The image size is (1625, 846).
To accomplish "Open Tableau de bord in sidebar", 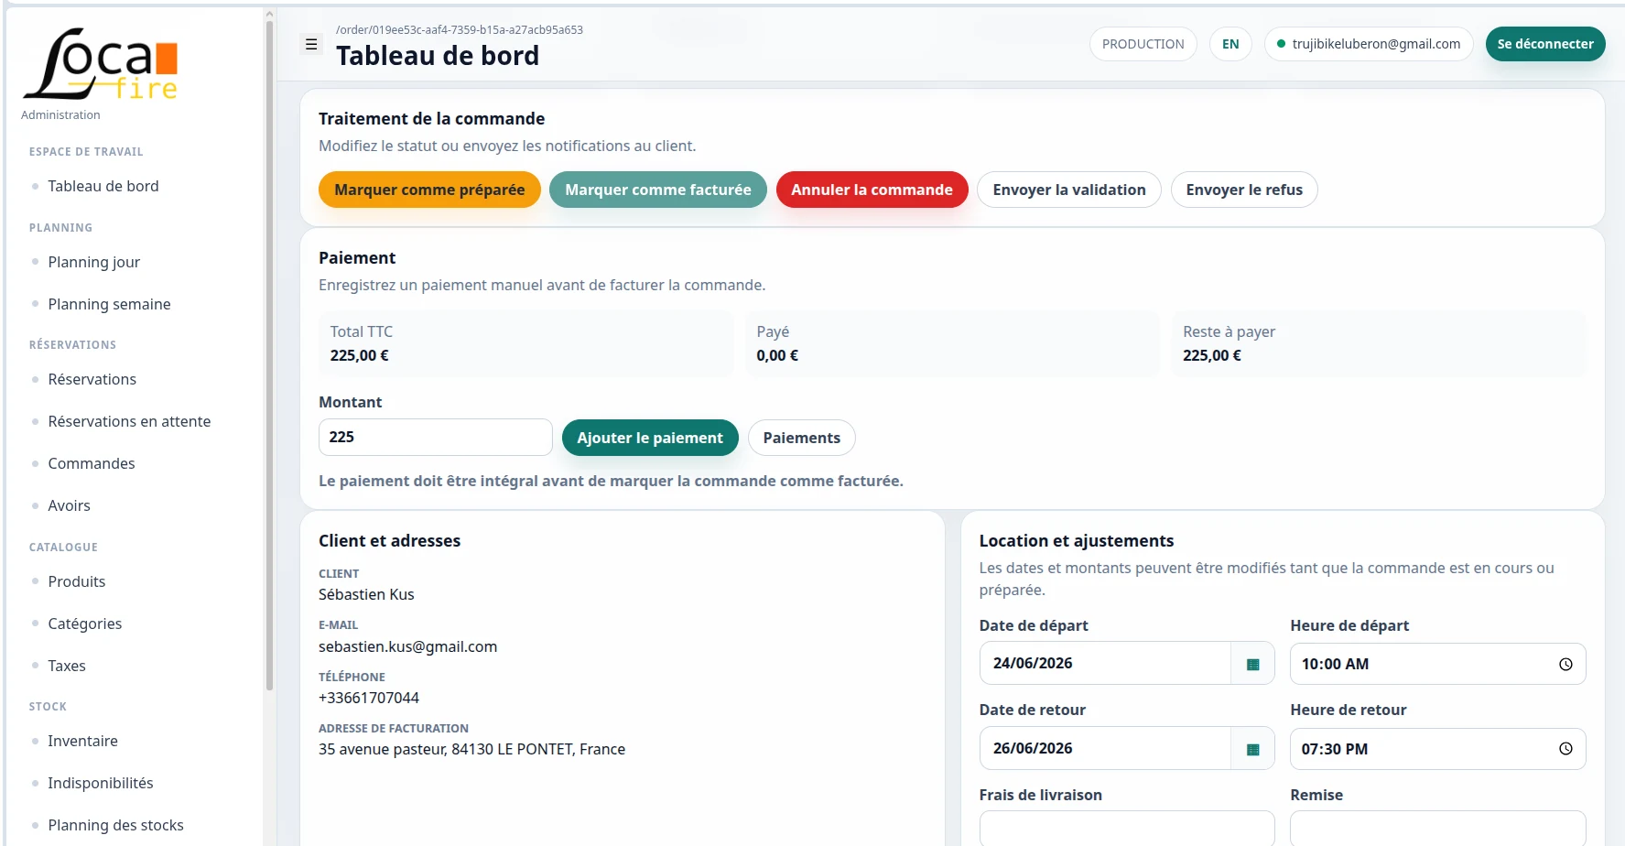I will pos(103,186).
